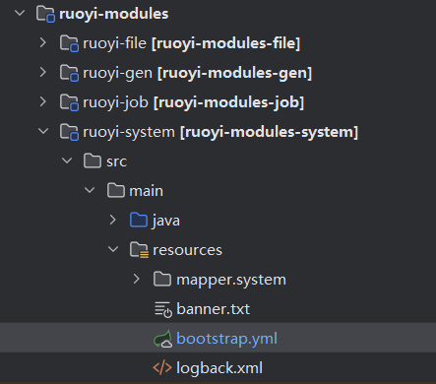The width and height of the screenshot is (436, 384).
Task: Select the logback.xml file
Action: [219, 368]
